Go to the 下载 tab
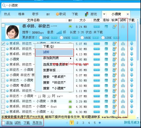This screenshot has height=128, width=141. [x=75, y=14]
